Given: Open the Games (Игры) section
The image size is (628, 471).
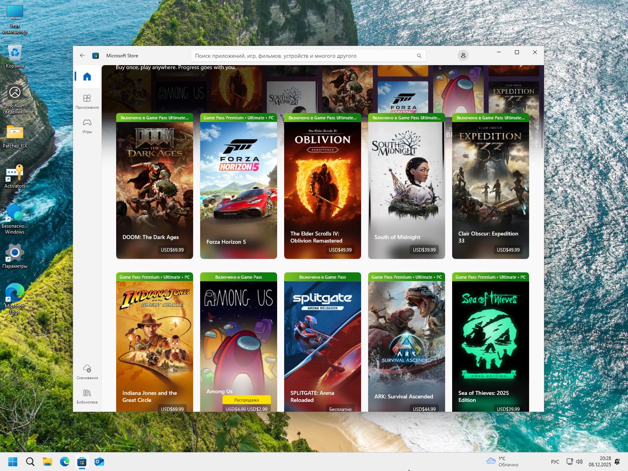Looking at the screenshot, I should click(87, 126).
